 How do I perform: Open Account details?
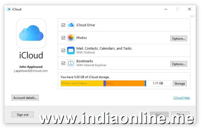pyautogui.click(x=25, y=98)
